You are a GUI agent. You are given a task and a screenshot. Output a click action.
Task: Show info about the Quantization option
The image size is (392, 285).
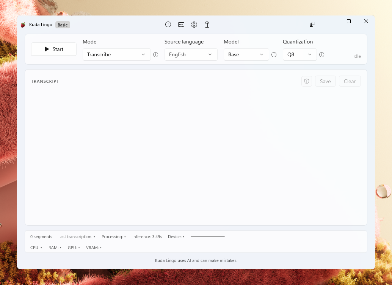point(321,54)
